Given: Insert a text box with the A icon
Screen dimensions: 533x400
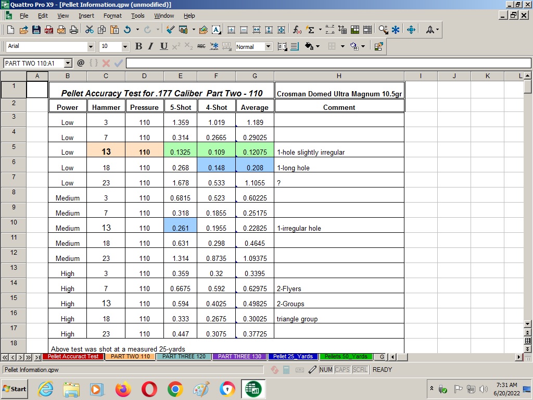Looking at the screenshot, I should (216, 30).
